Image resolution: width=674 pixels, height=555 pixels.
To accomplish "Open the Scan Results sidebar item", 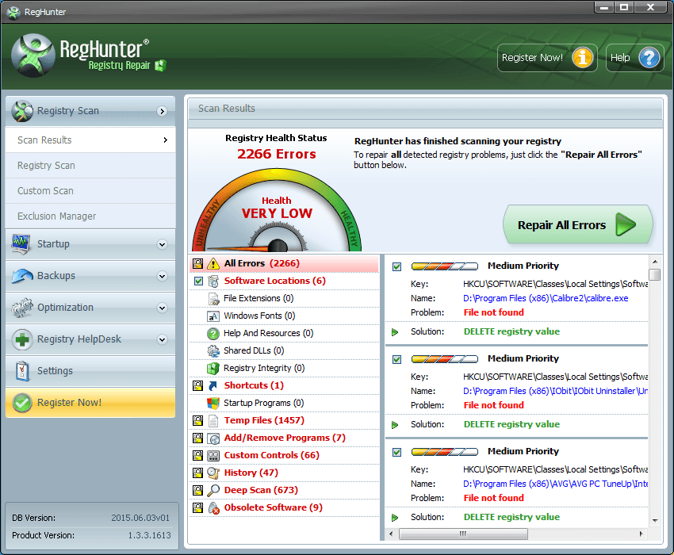I will 90,140.
